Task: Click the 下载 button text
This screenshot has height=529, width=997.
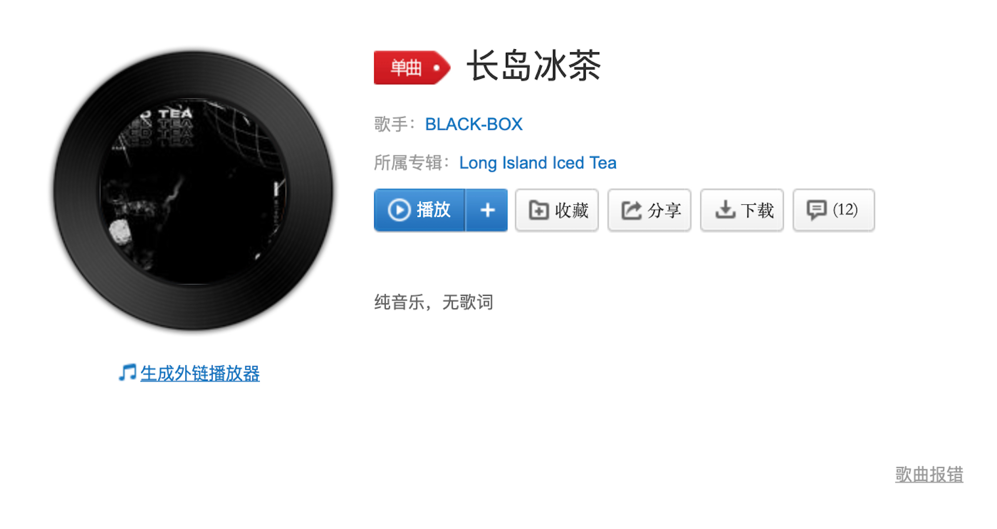Action: click(757, 210)
